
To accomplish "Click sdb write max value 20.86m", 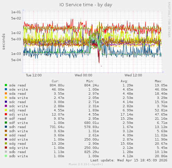I will [x=161, y=156].
